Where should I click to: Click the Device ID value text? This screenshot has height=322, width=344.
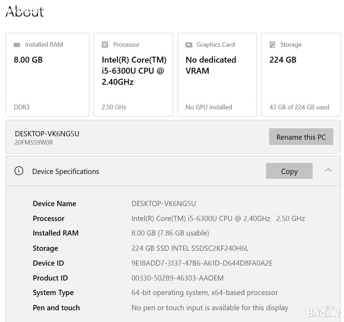(x=202, y=263)
